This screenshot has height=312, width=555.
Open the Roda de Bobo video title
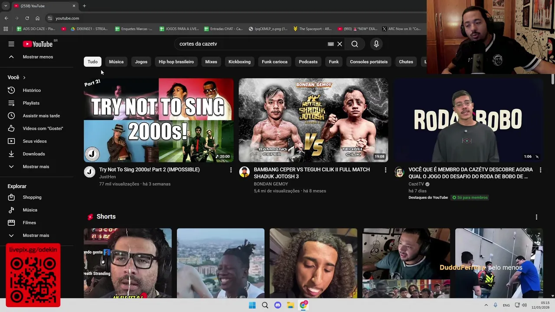click(x=470, y=173)
